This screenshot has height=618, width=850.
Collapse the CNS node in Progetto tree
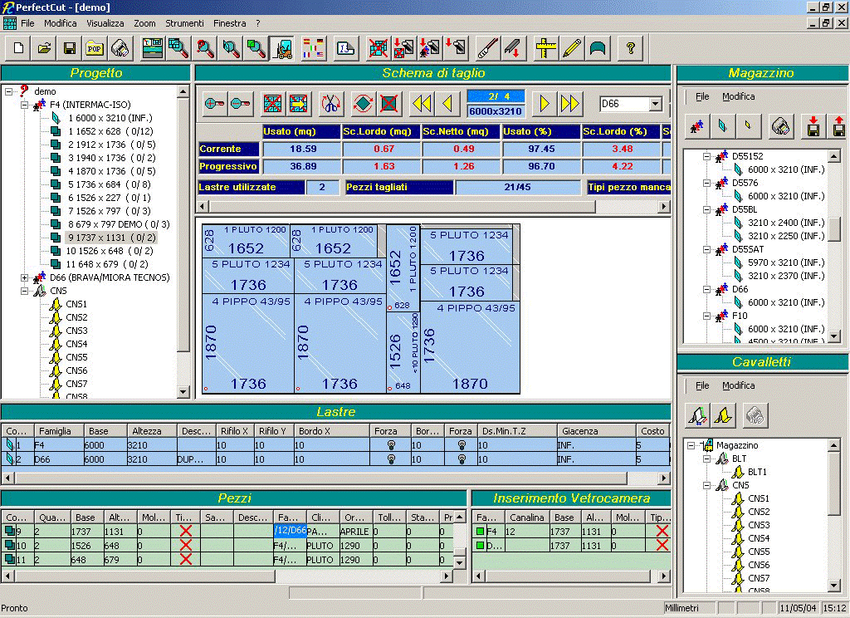click(24, 291)
